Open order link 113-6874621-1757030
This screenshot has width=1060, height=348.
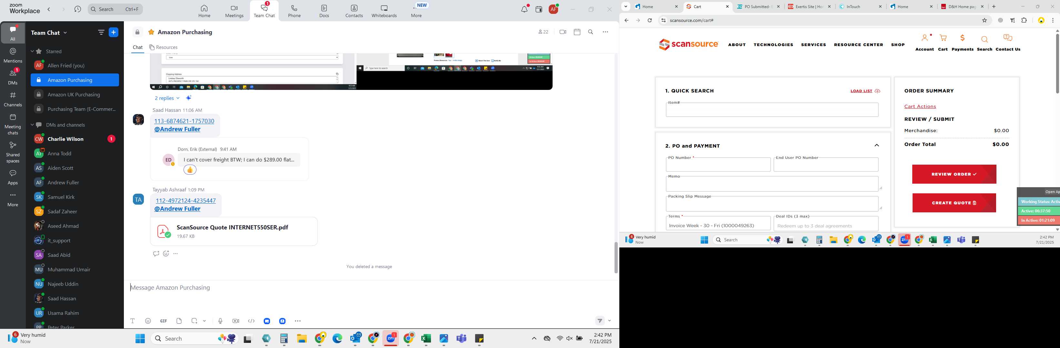pyautogui.click(x=184, y=121)
